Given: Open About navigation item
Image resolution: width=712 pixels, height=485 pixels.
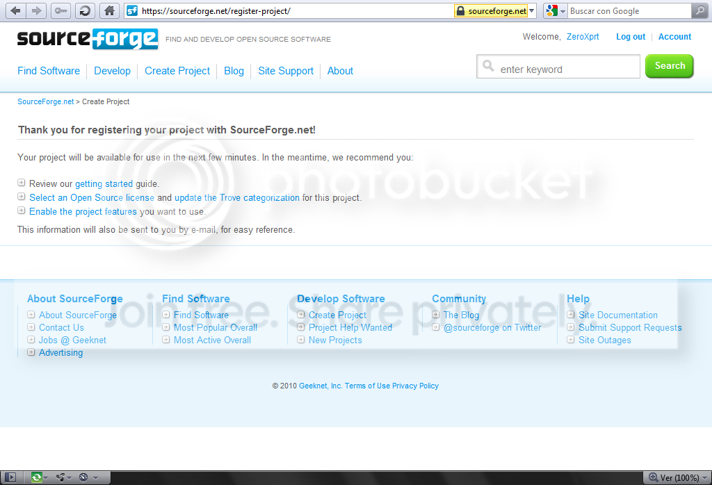Looking at the screenshot, I should (x=340, y=71).
